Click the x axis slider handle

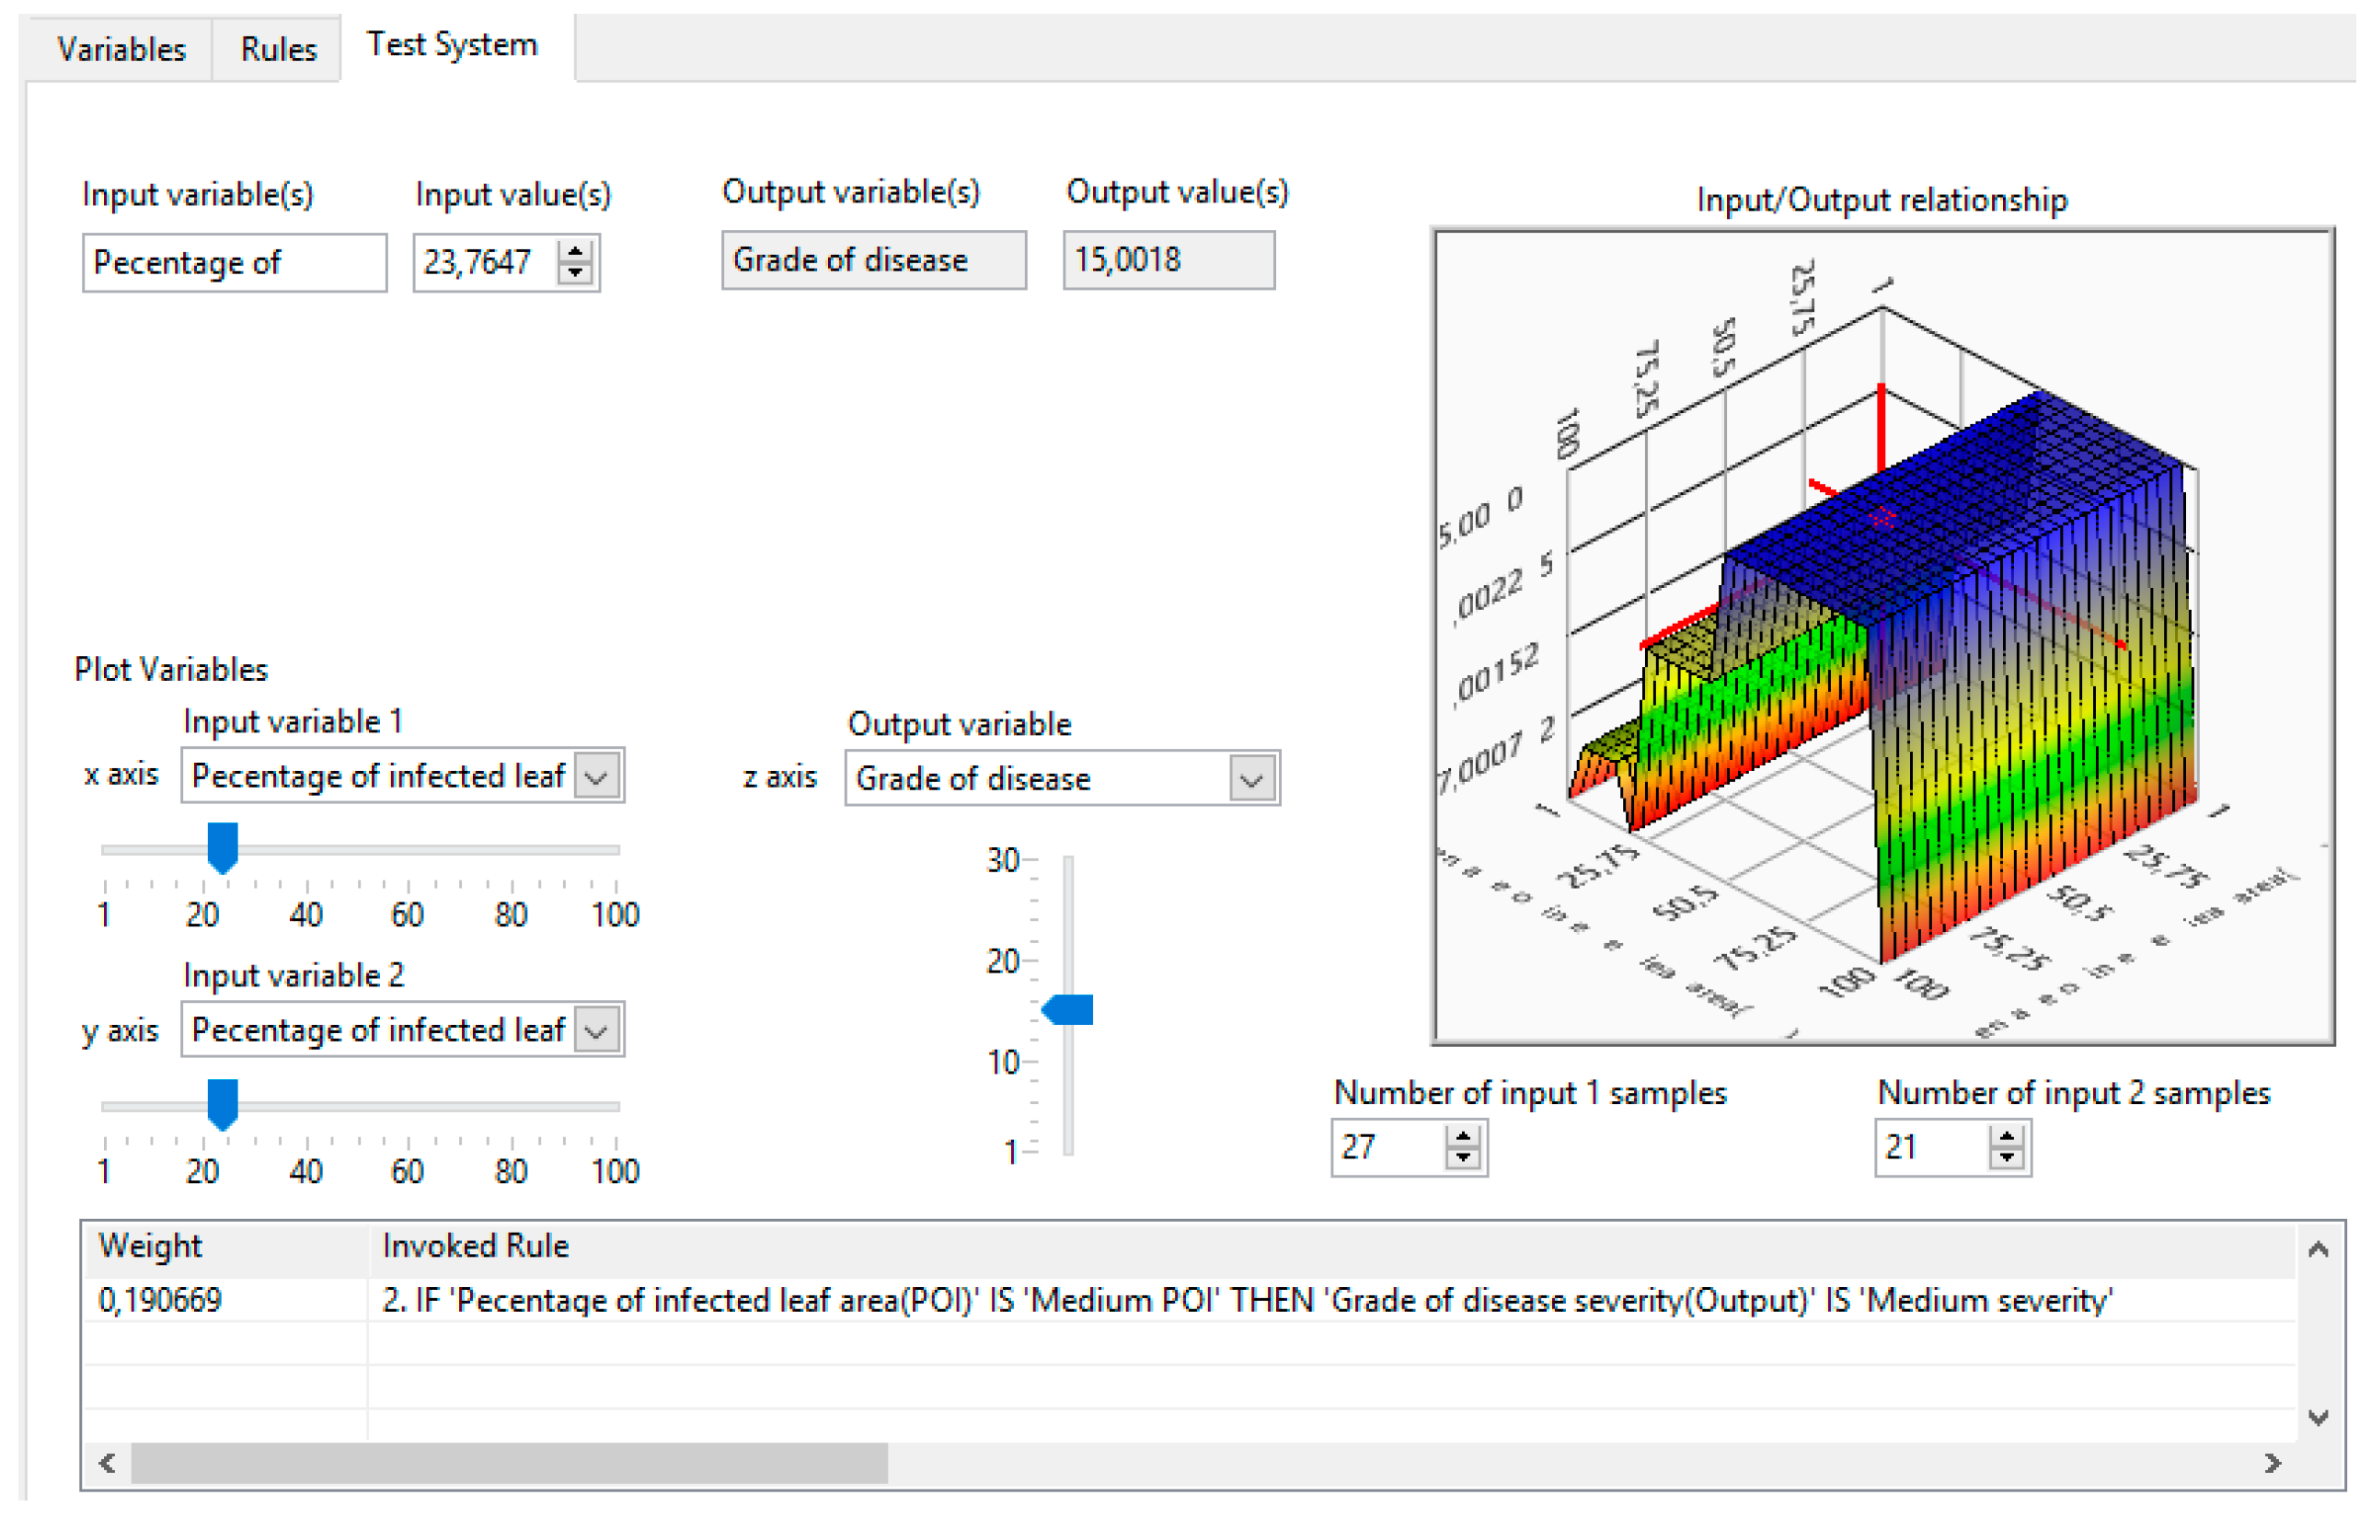point(223,846)
